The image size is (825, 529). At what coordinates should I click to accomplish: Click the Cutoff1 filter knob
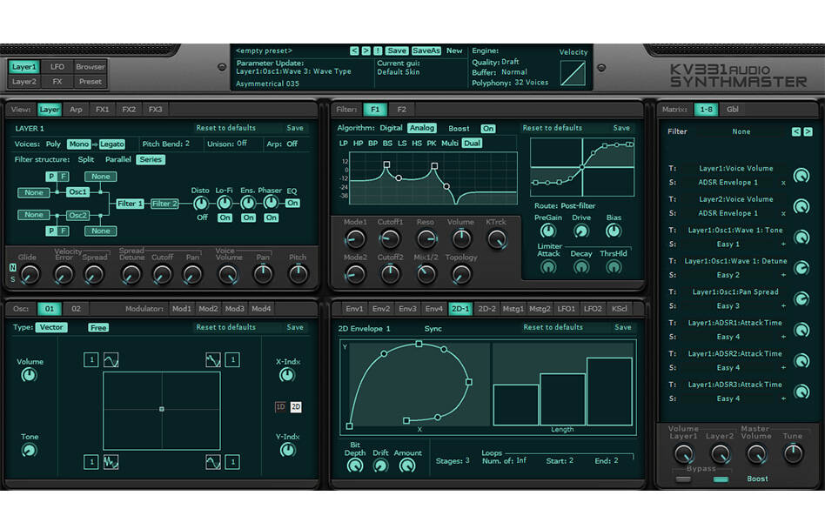pyautogui.click(x=390, y=238)
